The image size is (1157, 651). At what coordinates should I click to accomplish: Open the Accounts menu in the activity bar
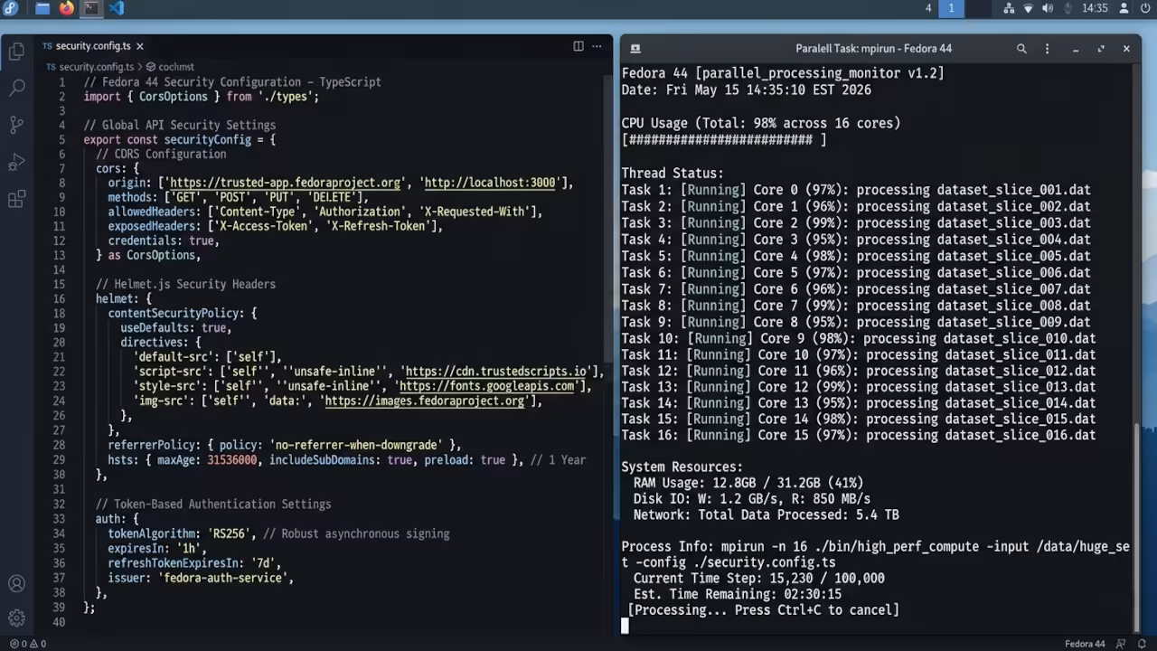coord(16,584)
